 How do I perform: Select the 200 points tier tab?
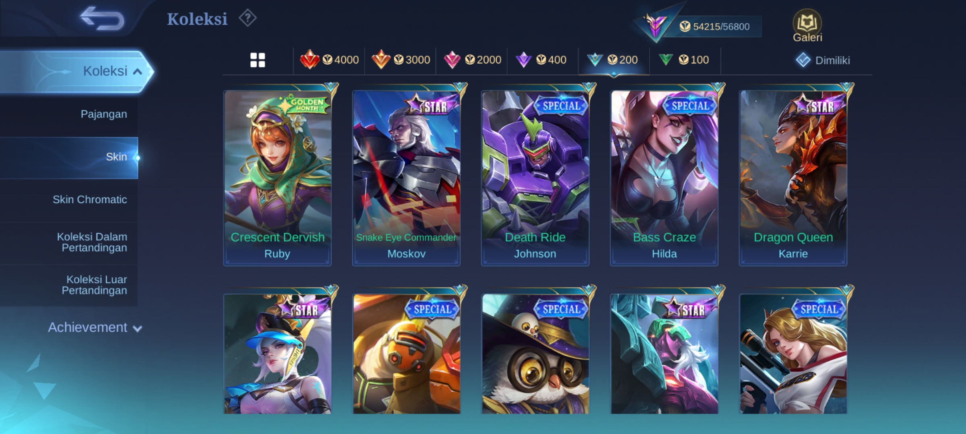613,60
